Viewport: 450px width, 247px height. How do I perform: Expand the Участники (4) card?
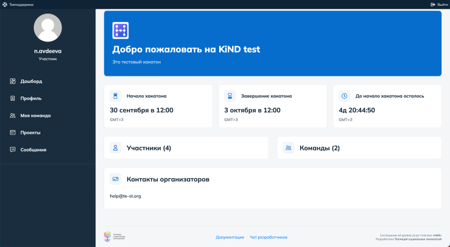click(149, 148)
